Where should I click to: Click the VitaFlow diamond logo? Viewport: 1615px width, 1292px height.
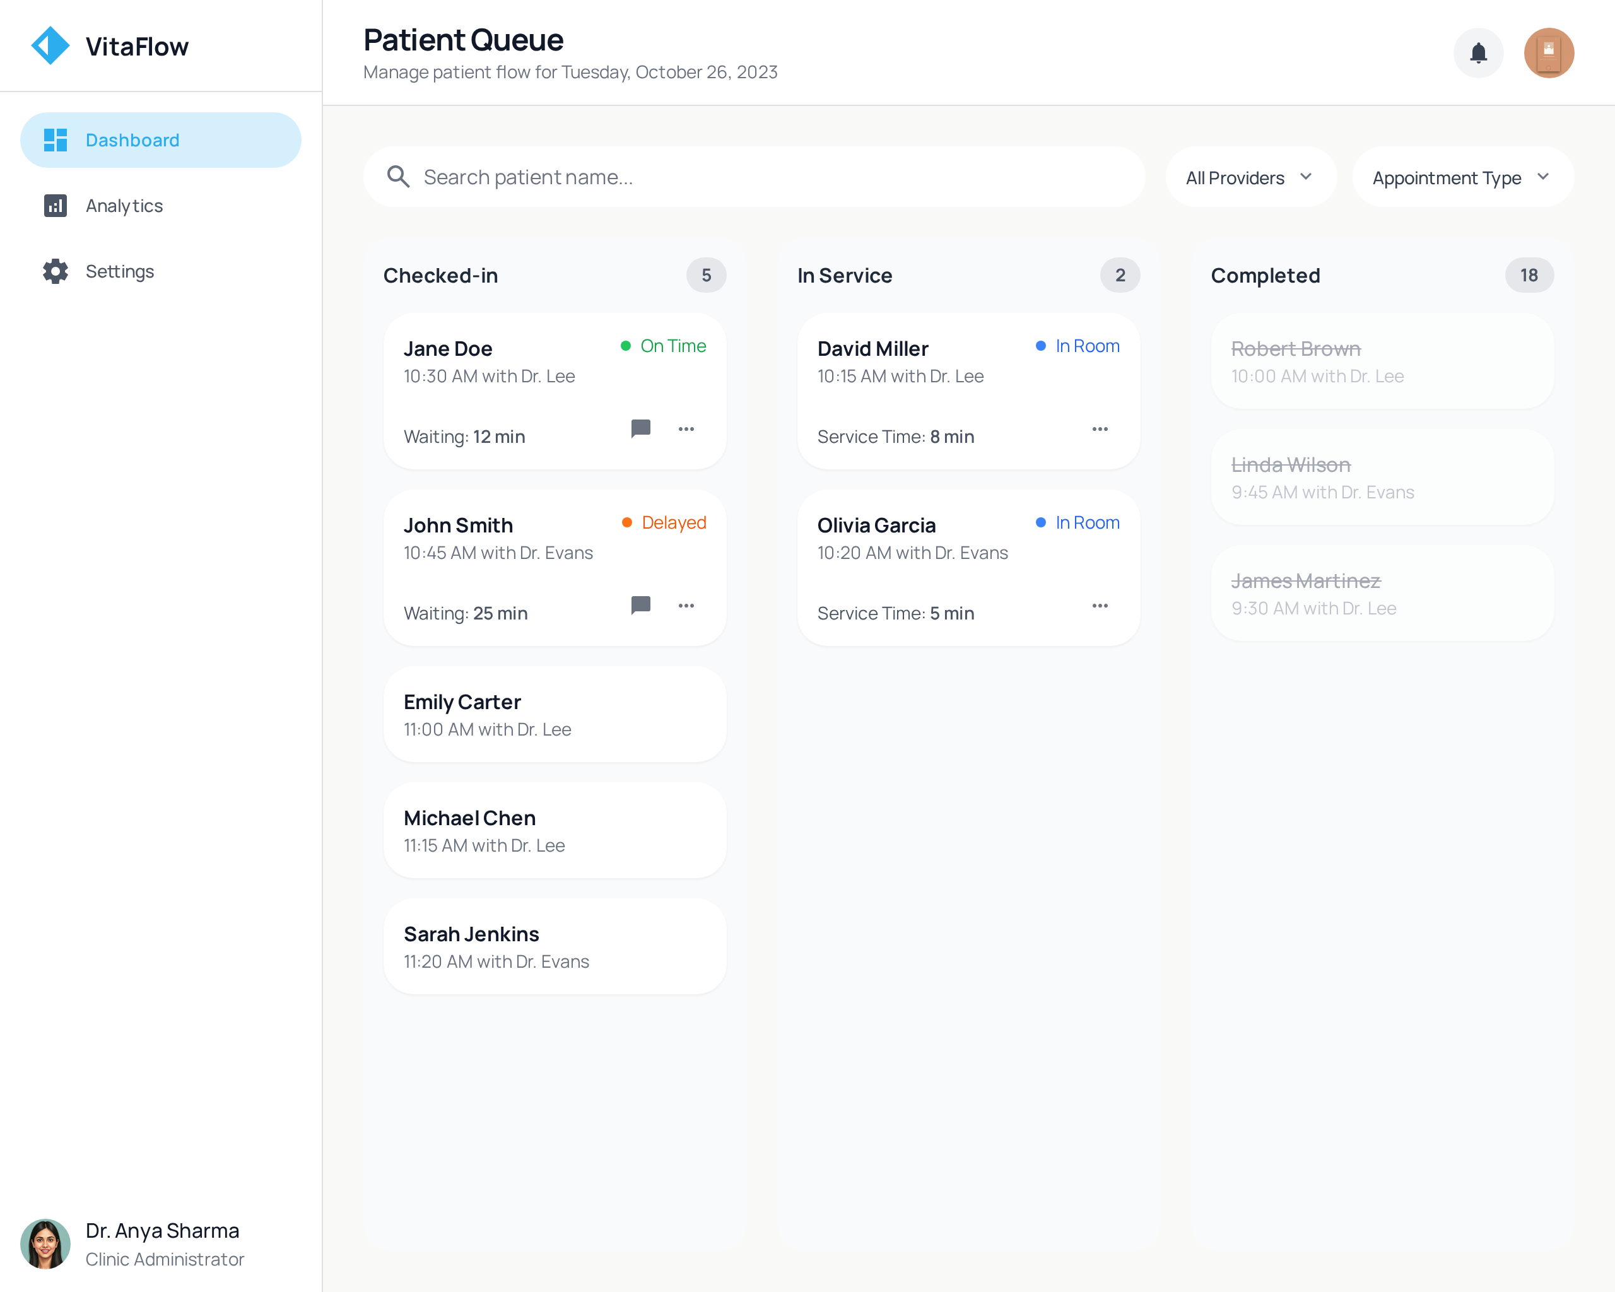pos(49,45)
